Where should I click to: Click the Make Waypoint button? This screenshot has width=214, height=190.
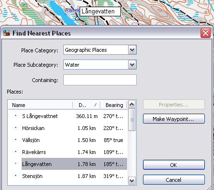click(174, 119)
